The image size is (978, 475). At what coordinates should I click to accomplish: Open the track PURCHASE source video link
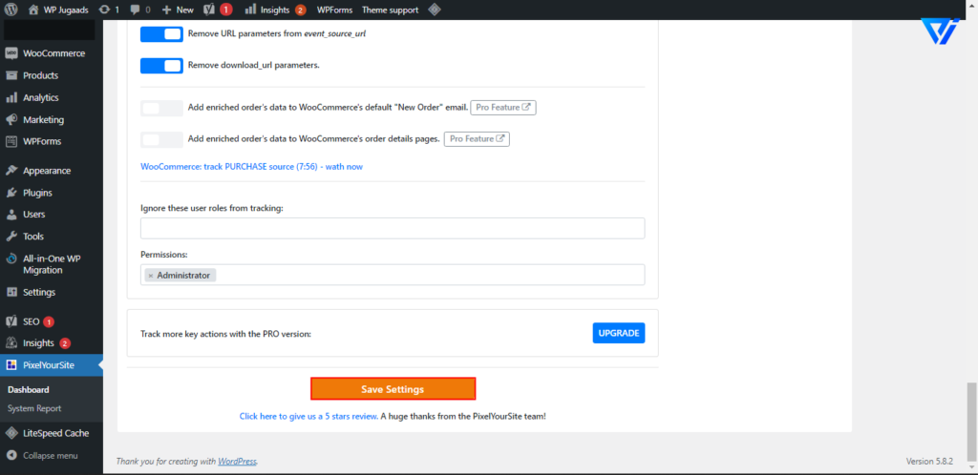pyautogui.click(x=251, y=167)
